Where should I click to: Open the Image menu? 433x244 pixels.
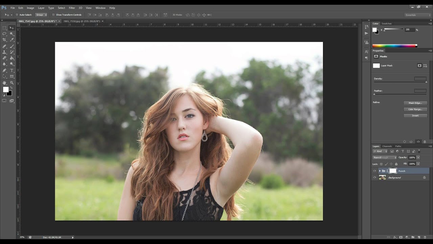click(30, 8)
